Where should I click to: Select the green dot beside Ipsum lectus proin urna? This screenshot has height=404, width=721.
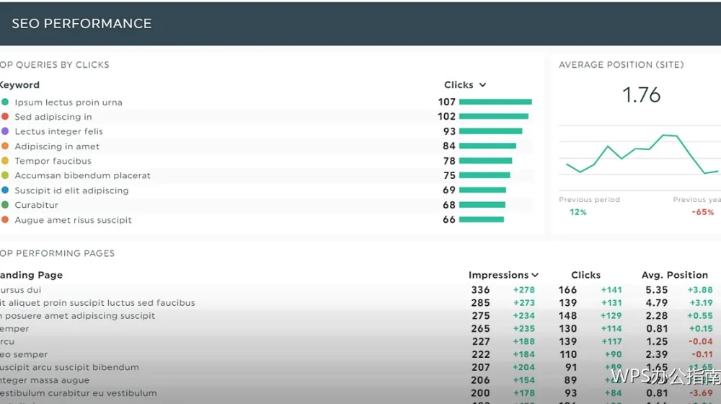tap(5, 102)
